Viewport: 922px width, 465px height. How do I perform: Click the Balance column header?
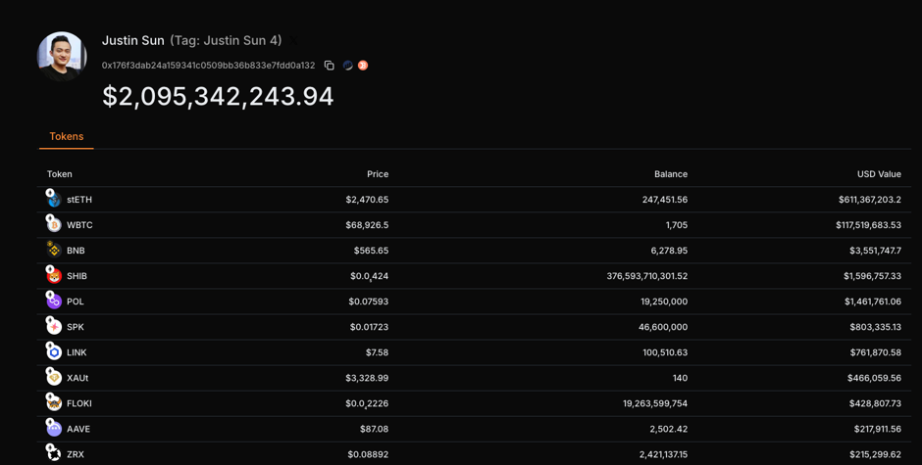(x=671, y=174)
